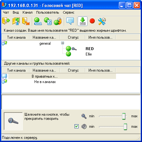The width and height of the screenshot is (142, 142).
Task: Click RED's green smiley status icon
Action: 68,48
